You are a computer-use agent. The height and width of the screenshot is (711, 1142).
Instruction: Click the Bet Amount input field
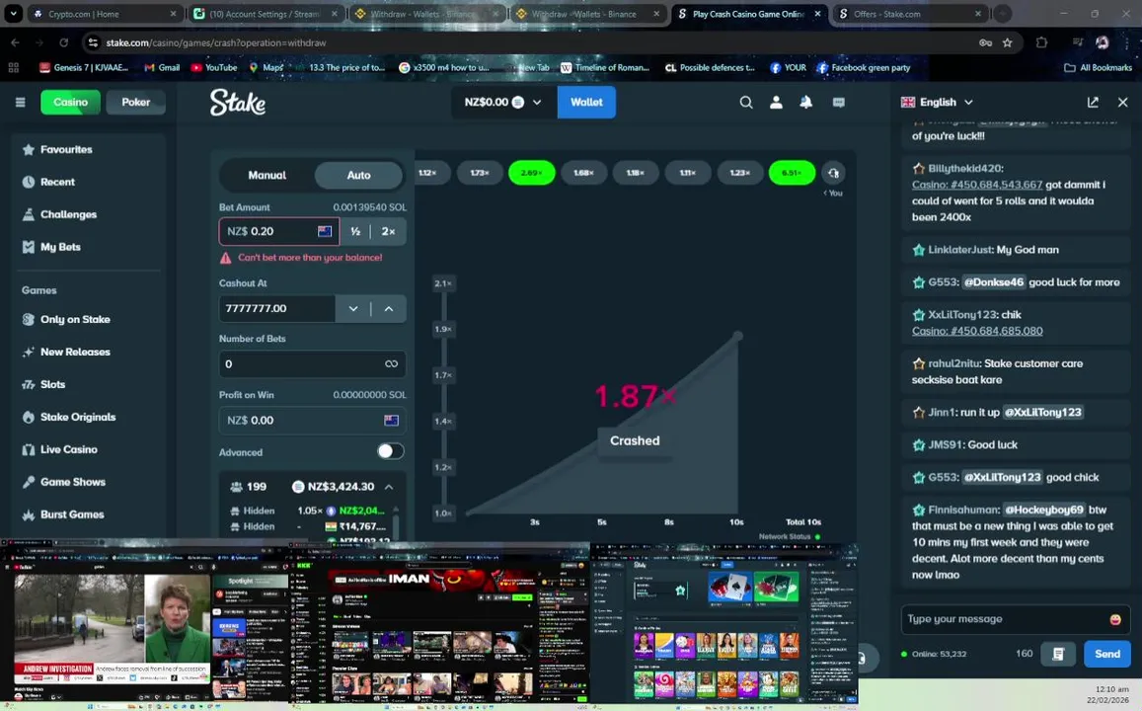click(x=279, y=232)
